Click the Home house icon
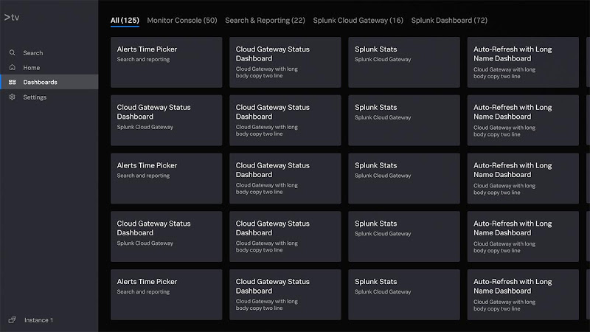590x332 pixels. pos(12,67)
